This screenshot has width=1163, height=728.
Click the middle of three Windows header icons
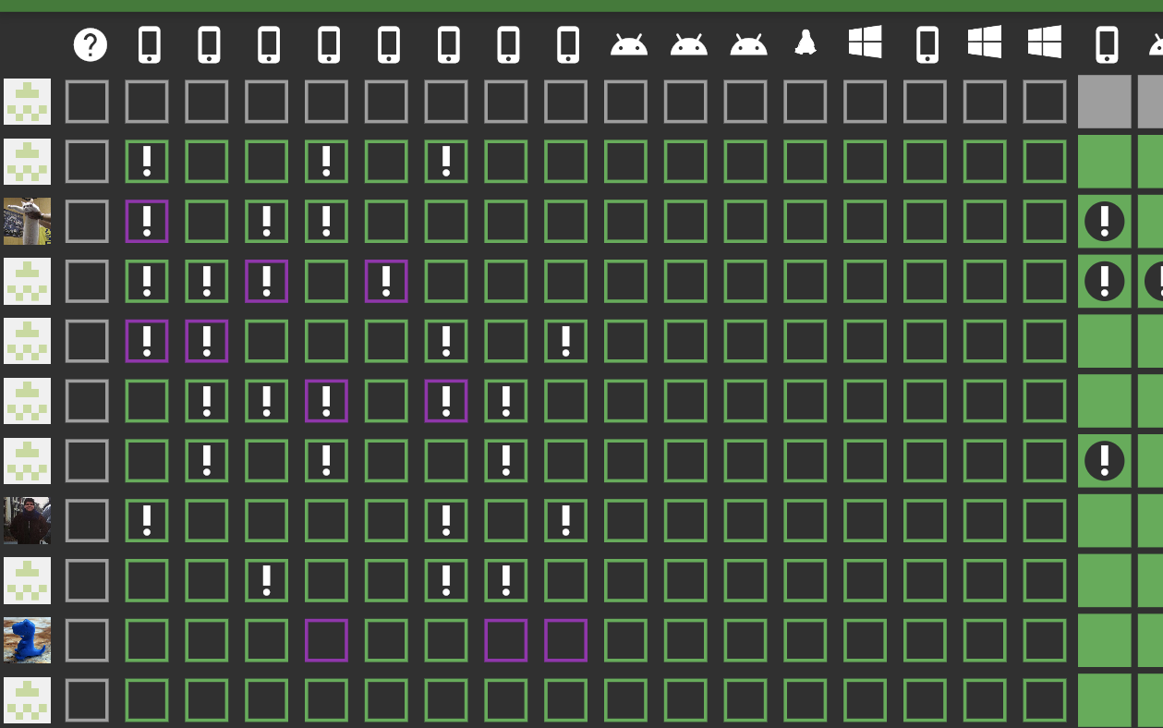[985, 42]
